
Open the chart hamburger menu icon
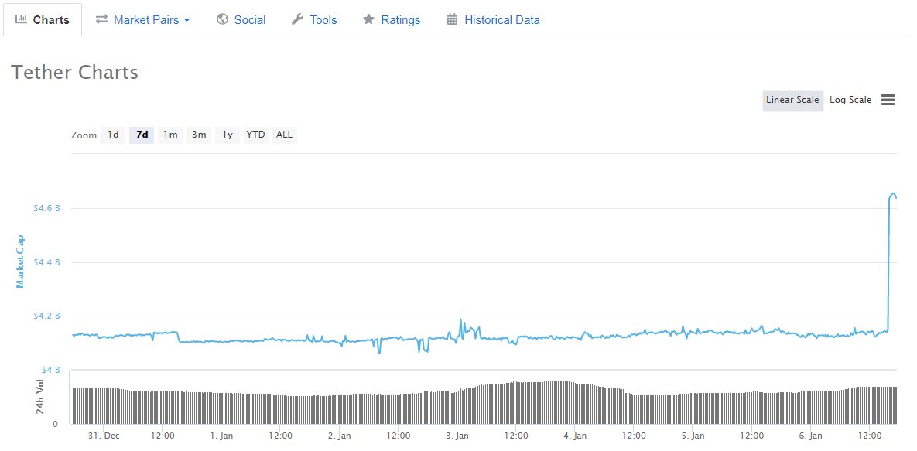click(x=888, y=100)
